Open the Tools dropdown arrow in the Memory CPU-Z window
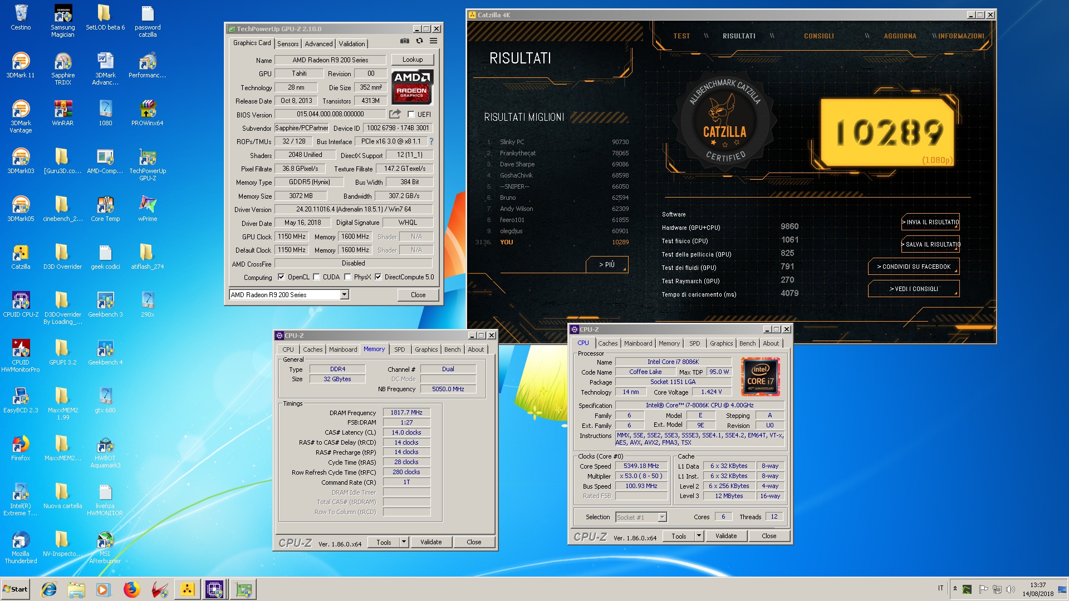The height and width of the screenshot is (601, 1069). 404,542
